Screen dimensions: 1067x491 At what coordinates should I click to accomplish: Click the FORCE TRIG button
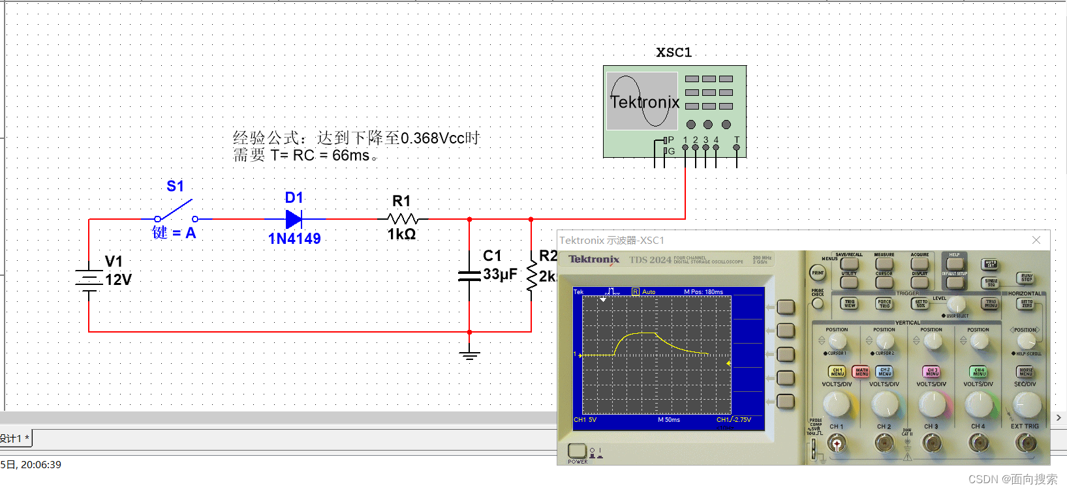(x=884, y=303)
